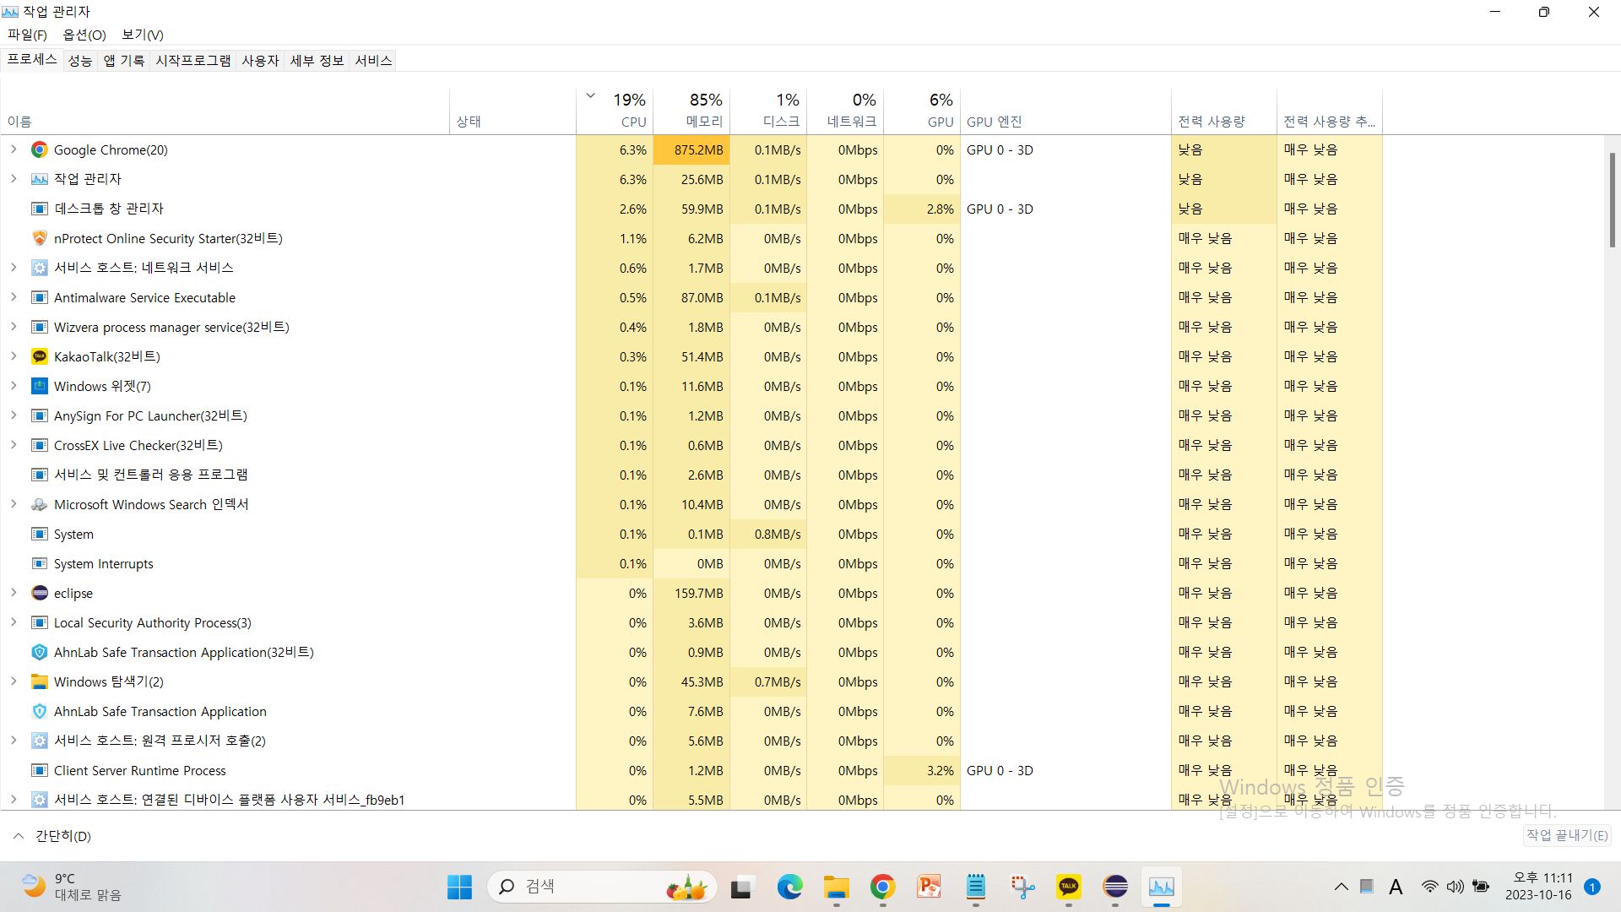The height and width of the screenshot is (912, 1621).
Task: Click the 작업 끝내기(E) button
Action: [1567, 835]
